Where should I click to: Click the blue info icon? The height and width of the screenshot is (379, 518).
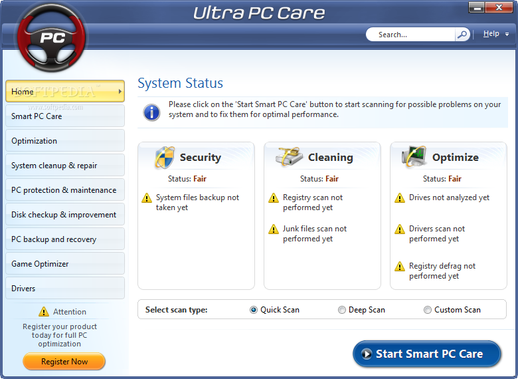coord(151,112)
